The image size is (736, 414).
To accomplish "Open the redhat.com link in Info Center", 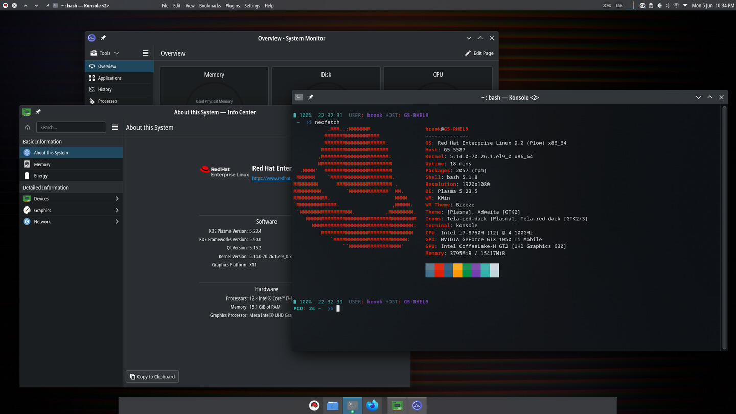I will pos(271,178).
